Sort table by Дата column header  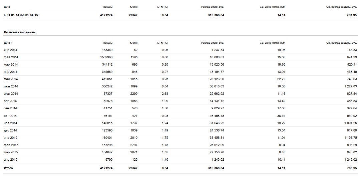pyautogui.click(x=7, y=43)
